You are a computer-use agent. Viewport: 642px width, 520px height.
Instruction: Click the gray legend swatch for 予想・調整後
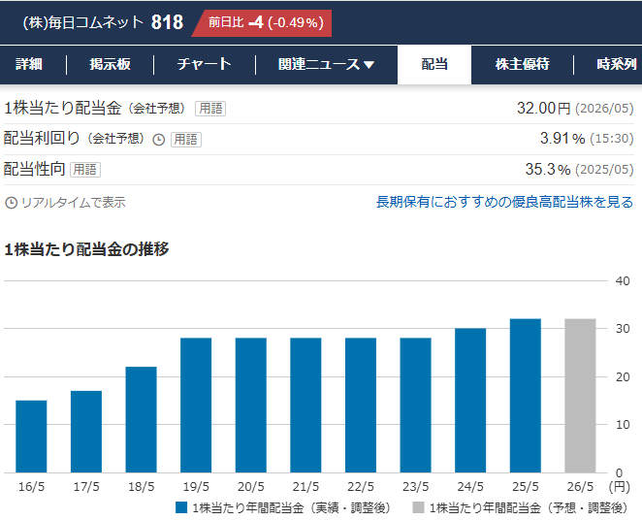(x=418, y=507)
